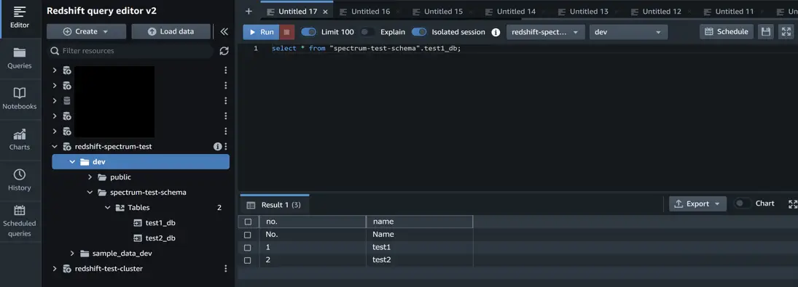Expand the public schema
Viewport: 798px width, 287px height.
click(x=90, y=177)
